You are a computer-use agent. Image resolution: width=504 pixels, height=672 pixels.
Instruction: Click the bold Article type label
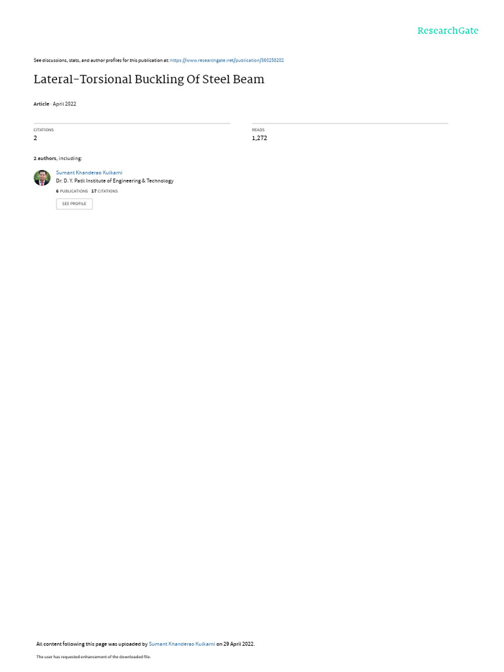[x=41, y=104]
